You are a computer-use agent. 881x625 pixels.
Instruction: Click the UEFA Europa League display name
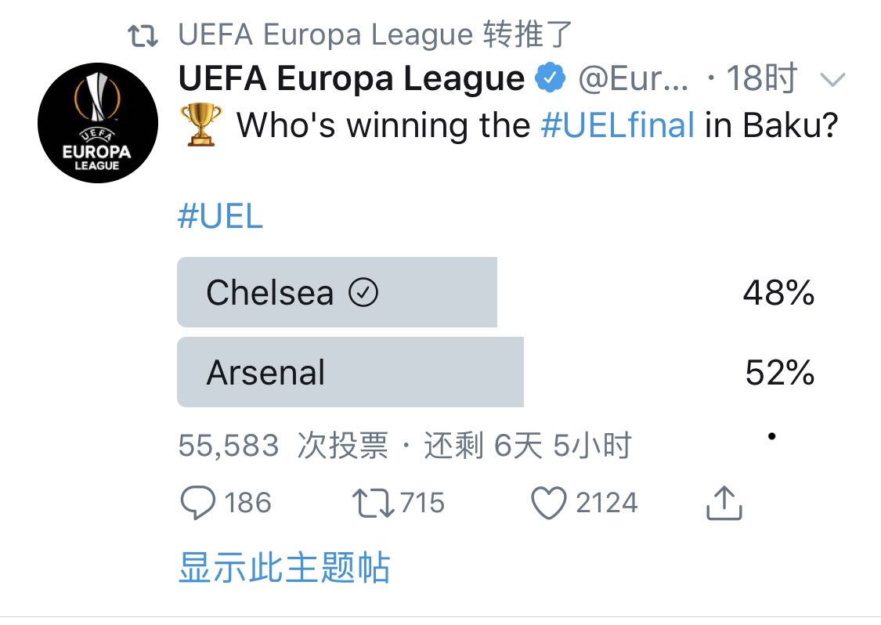coord(352,78)
